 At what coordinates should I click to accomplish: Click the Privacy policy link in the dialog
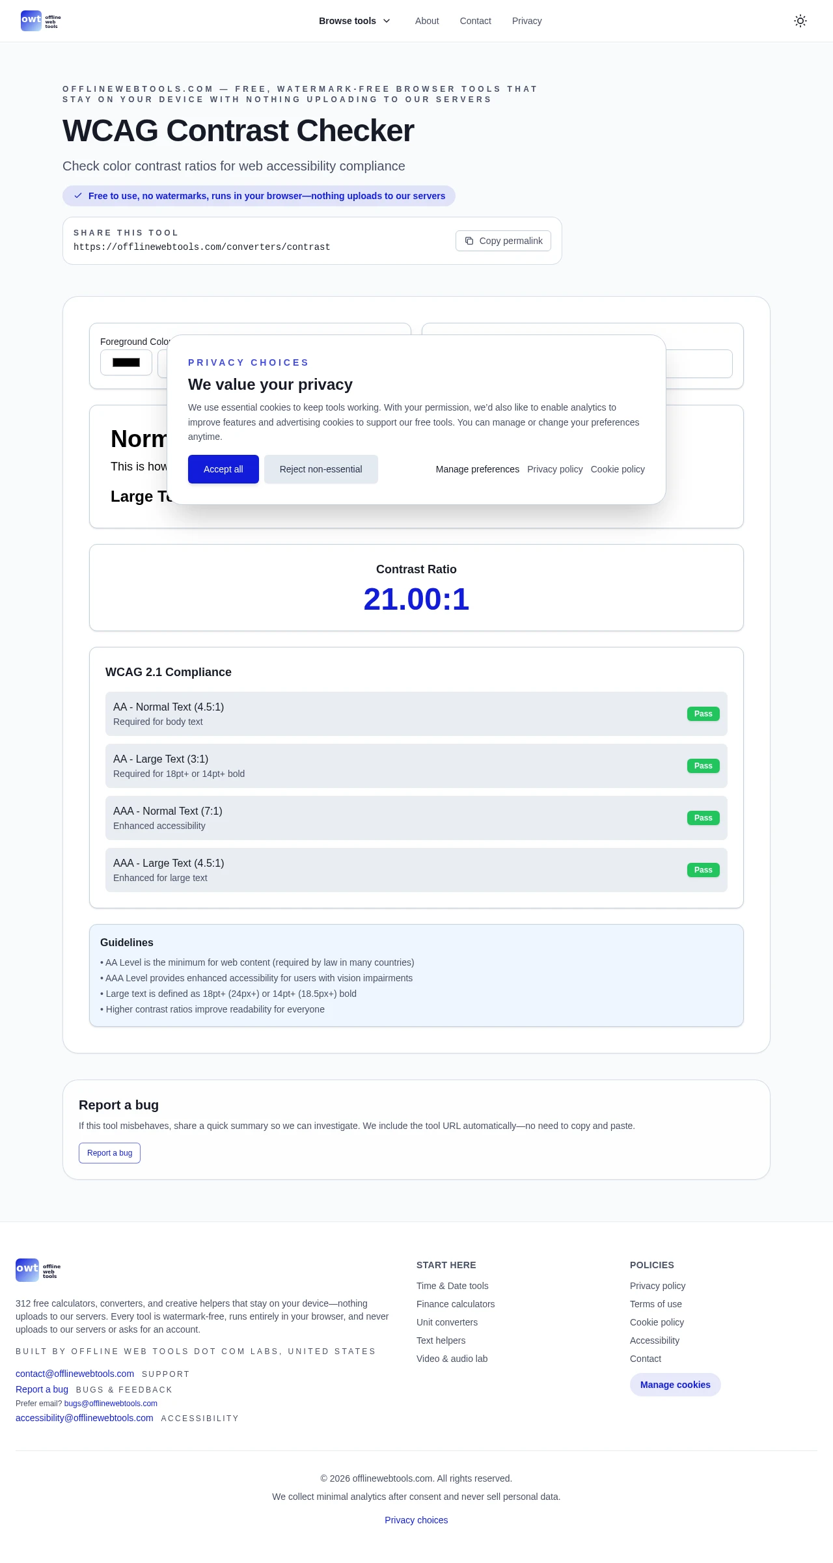pos(554,469)
